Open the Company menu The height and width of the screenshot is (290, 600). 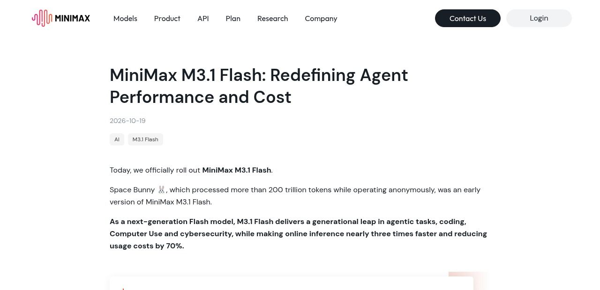(321, 18)
